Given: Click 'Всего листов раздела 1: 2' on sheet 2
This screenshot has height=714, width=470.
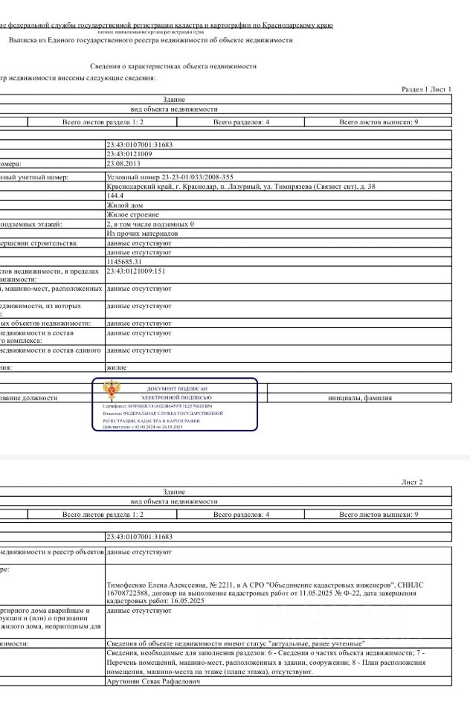Looking at the screenshot, I should point(103,515).
